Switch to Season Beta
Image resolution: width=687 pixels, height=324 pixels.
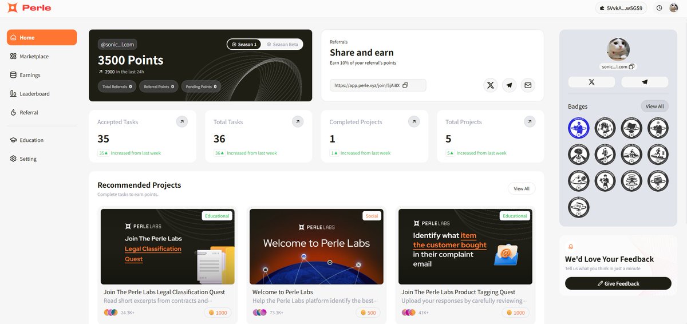coord(282,44)
